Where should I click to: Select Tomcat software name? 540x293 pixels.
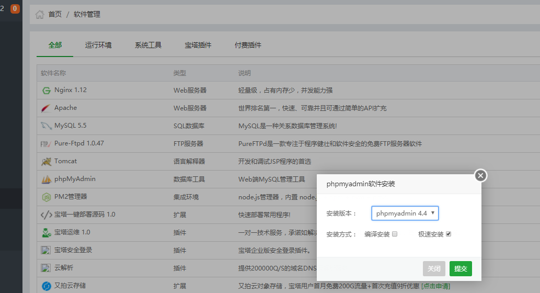tap(65, 161)
